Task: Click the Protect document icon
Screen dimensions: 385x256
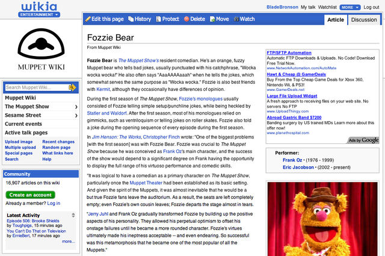Action: 159,19
